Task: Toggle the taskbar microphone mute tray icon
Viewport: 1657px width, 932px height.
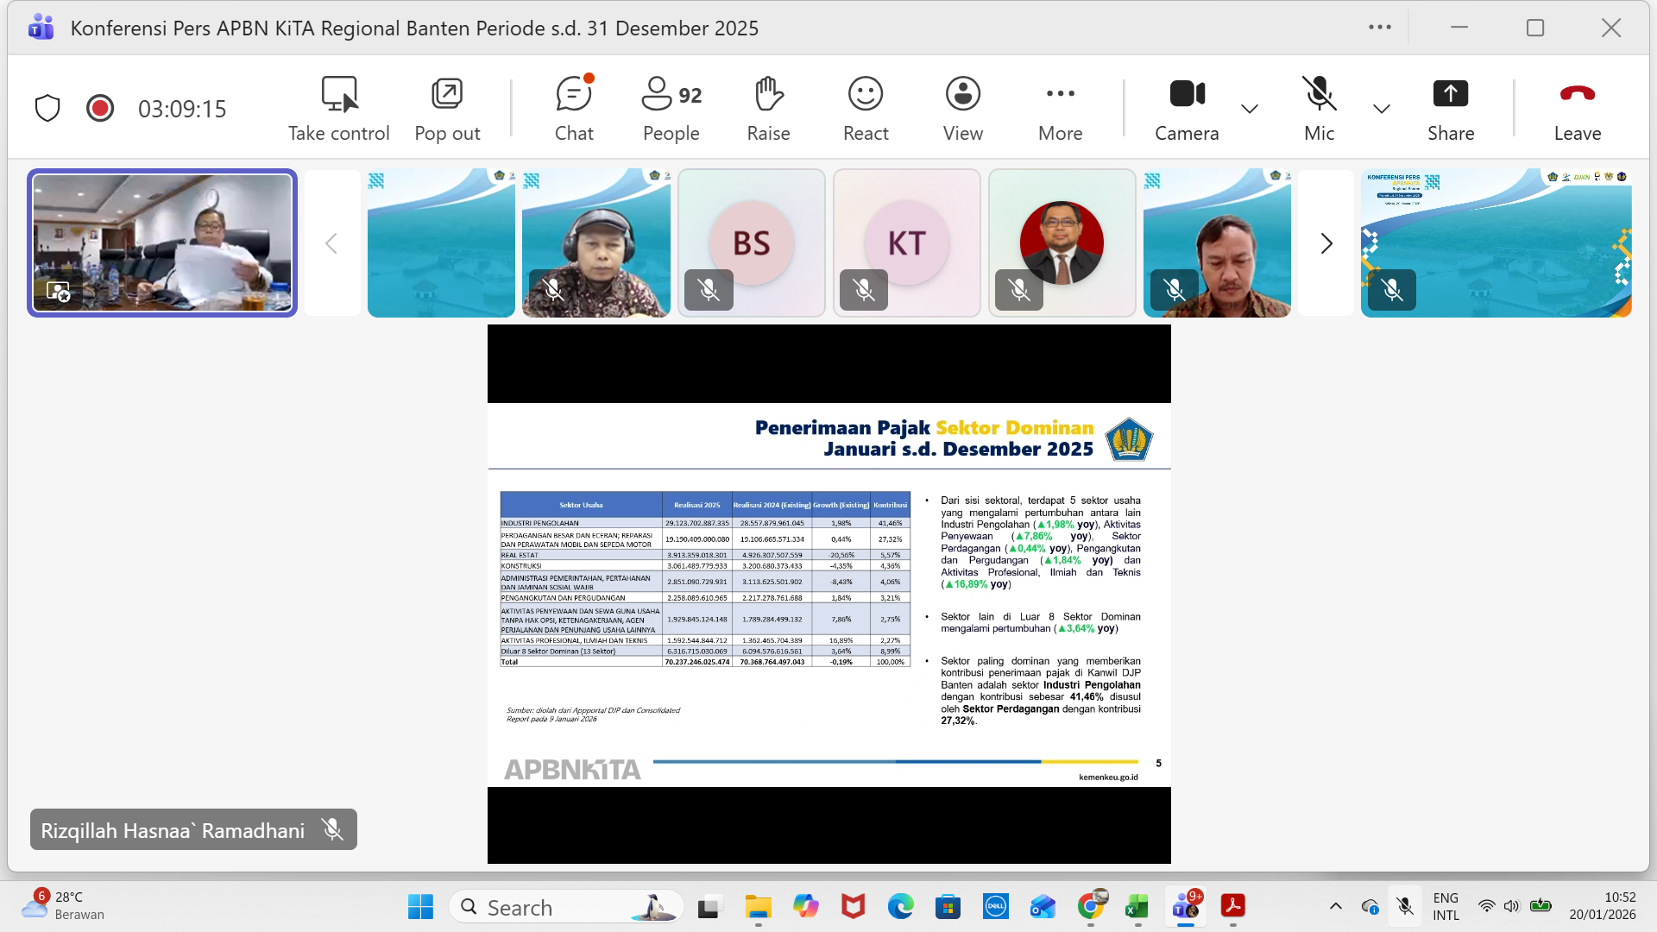Action: 1405,906
